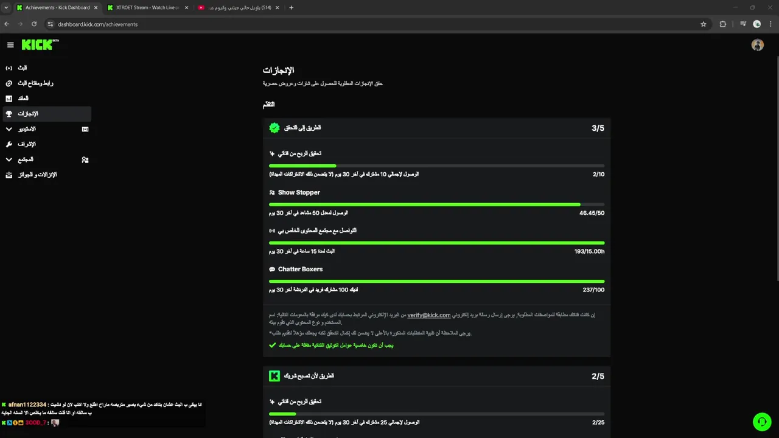Open the browser tab search dropdown
This screenshot has width=779, height=438.
coord(6,8)
